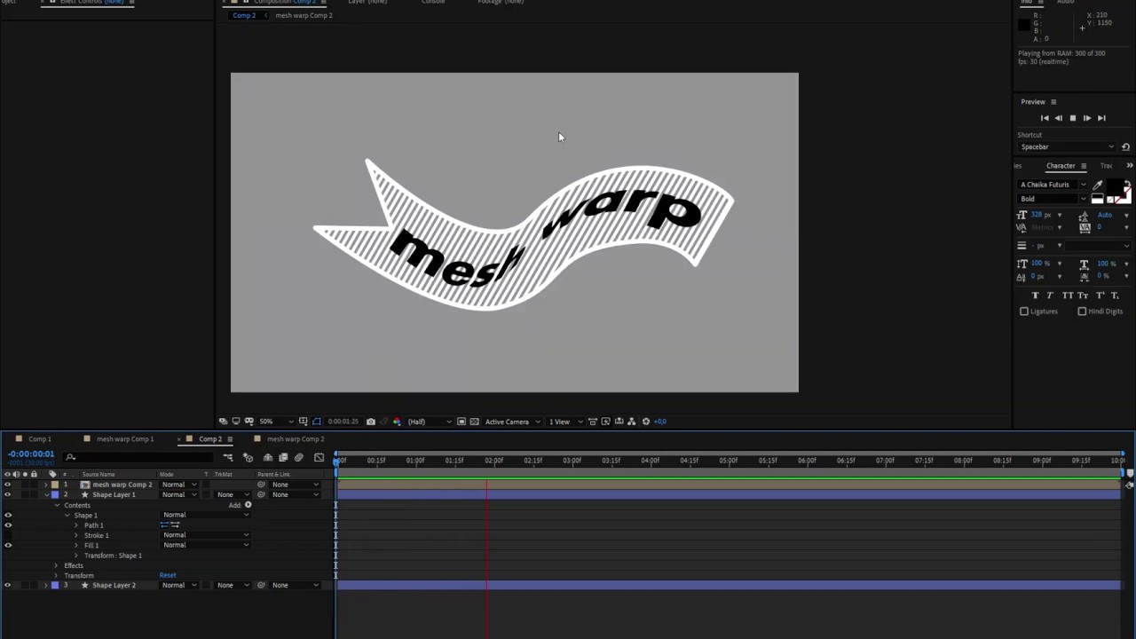
Task: Switch to the Comp 1 timeline tab
Action: point(39,439)
